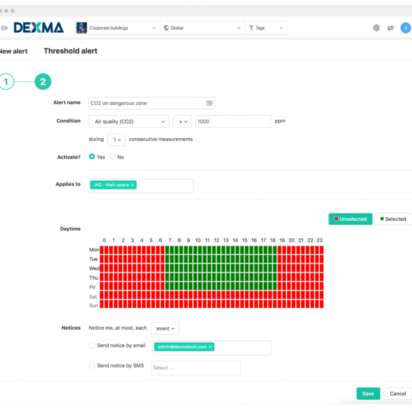Click the Sun row label
The height and width of the screenshot is (412, 412).
pyautogui.click(x=94, y=305)
